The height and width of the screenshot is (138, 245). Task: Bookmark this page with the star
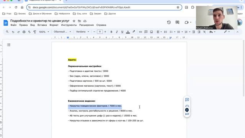coord(178,7)
